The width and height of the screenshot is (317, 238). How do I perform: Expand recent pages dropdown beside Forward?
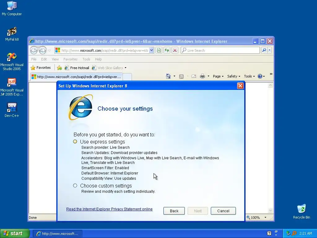(49, 51)
